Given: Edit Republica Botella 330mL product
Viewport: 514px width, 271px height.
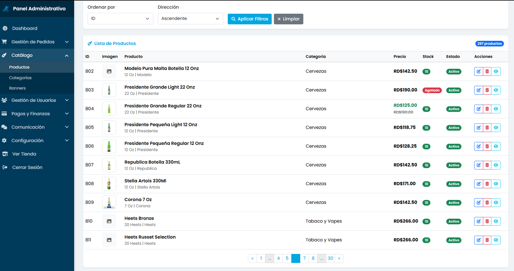Looking at the screenshot, I should pos(479,165).
